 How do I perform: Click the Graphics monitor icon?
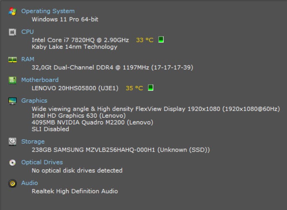click(x=12, y=101)
